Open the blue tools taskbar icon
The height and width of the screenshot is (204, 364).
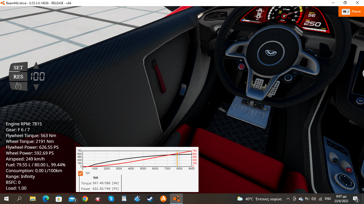[137, 198]
